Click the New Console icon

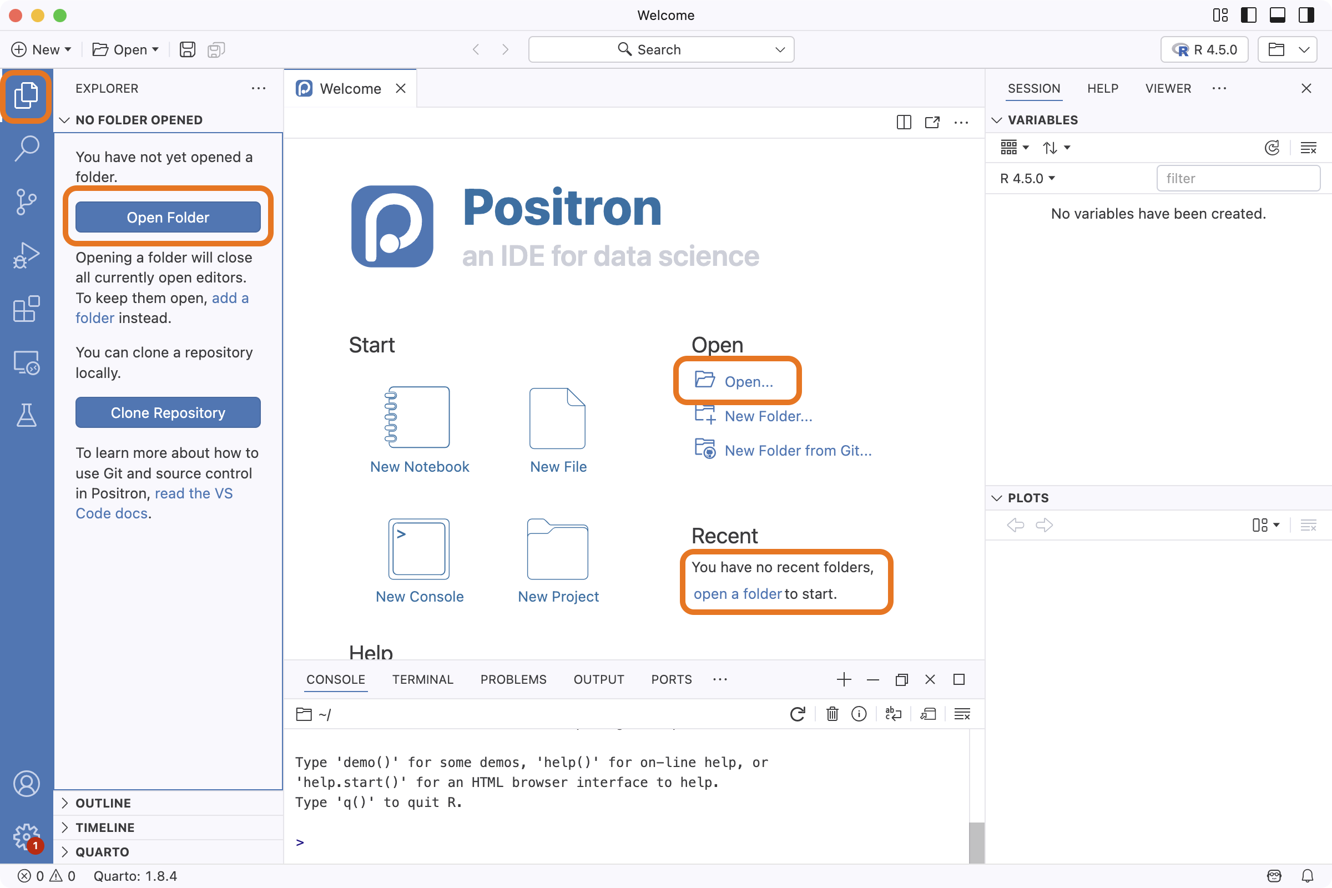pyautogui.click(x=418, y=549)
